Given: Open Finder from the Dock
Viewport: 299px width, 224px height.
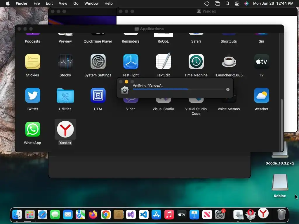Looking at the screenshot, I should 17,215.
